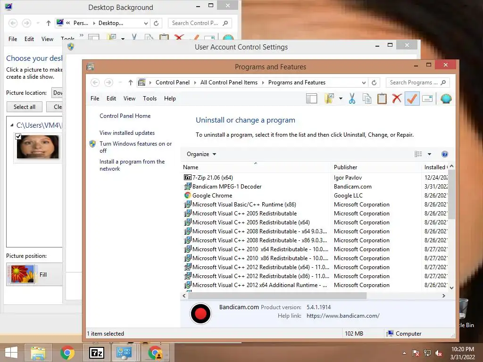
Task: Click the Windows Start button
Action: point(11,353)
